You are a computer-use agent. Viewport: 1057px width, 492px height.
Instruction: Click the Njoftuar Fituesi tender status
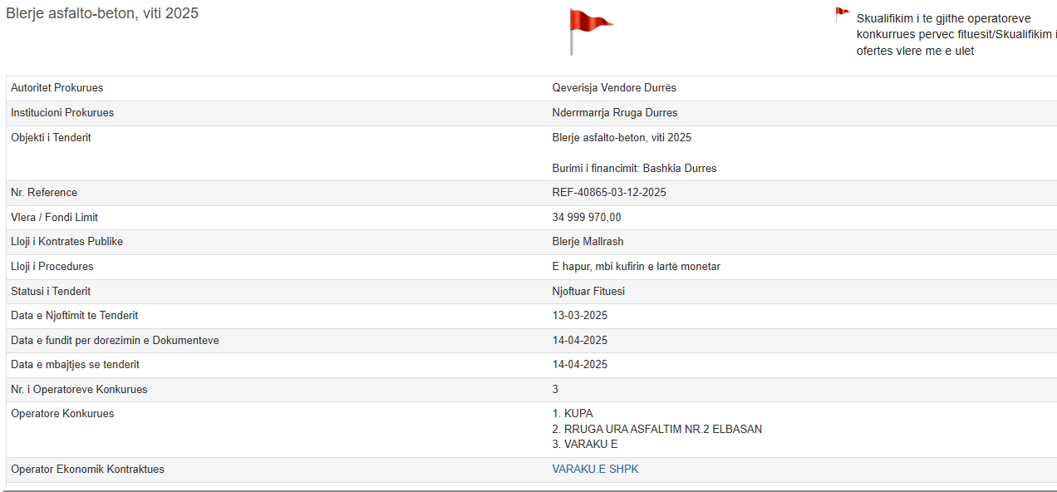[588, 292]
